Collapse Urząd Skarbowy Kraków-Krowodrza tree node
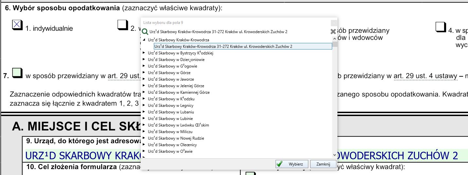 coord(144,40)
